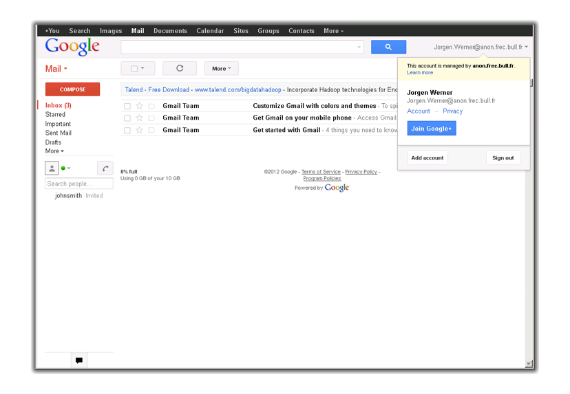The image size is (570, 394).
Task: Click the phone call icon in chat
Action: click(x=105, y=168)
